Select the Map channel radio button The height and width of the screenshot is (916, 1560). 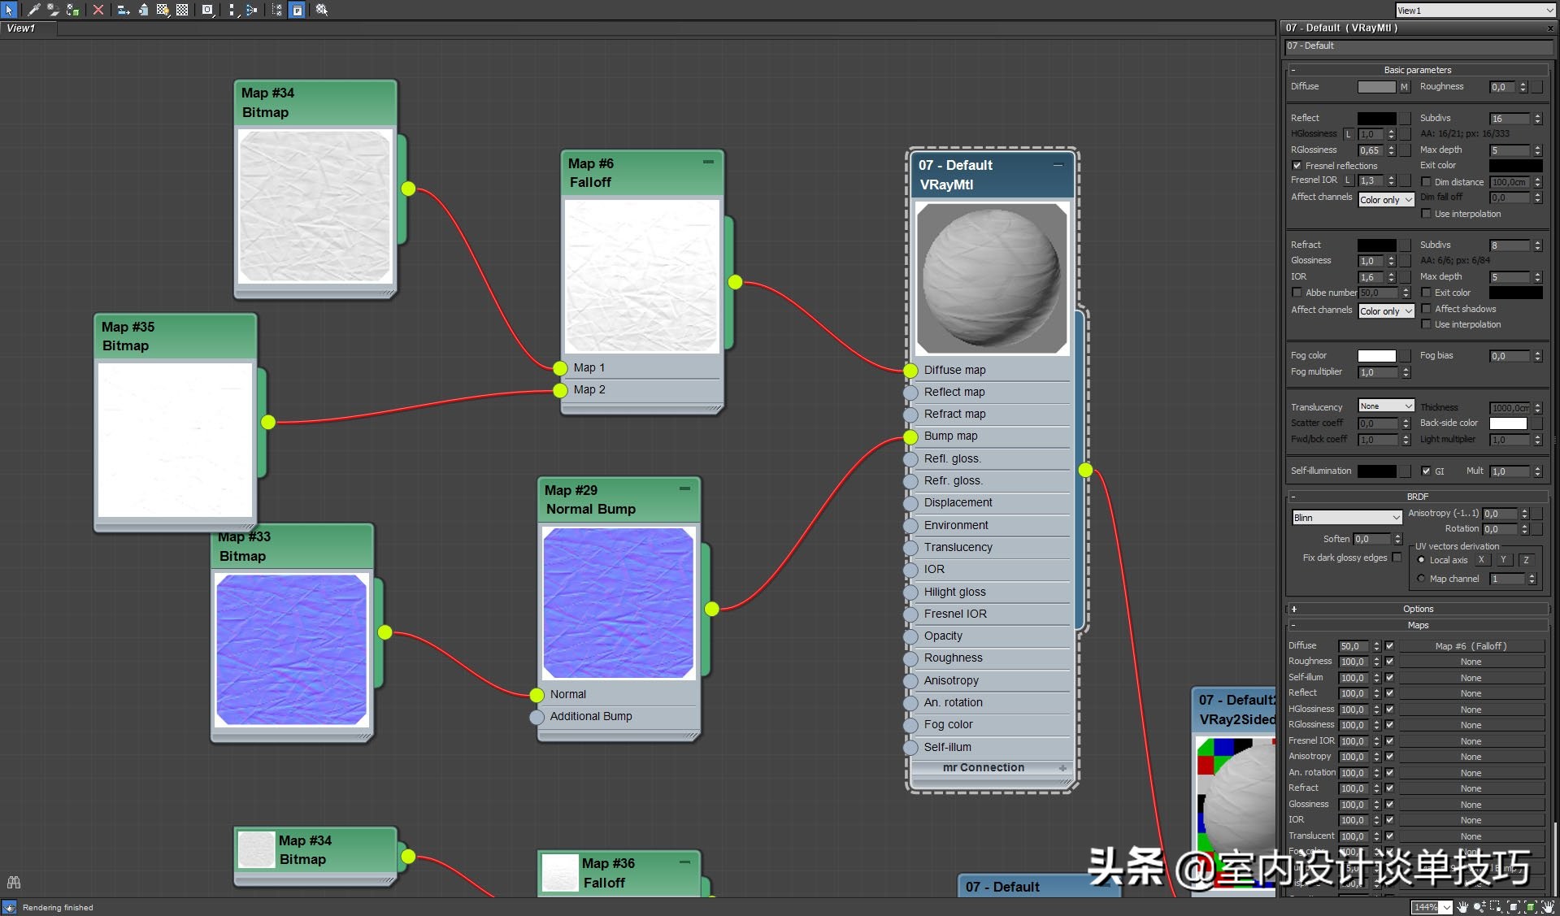(1421, 579)
